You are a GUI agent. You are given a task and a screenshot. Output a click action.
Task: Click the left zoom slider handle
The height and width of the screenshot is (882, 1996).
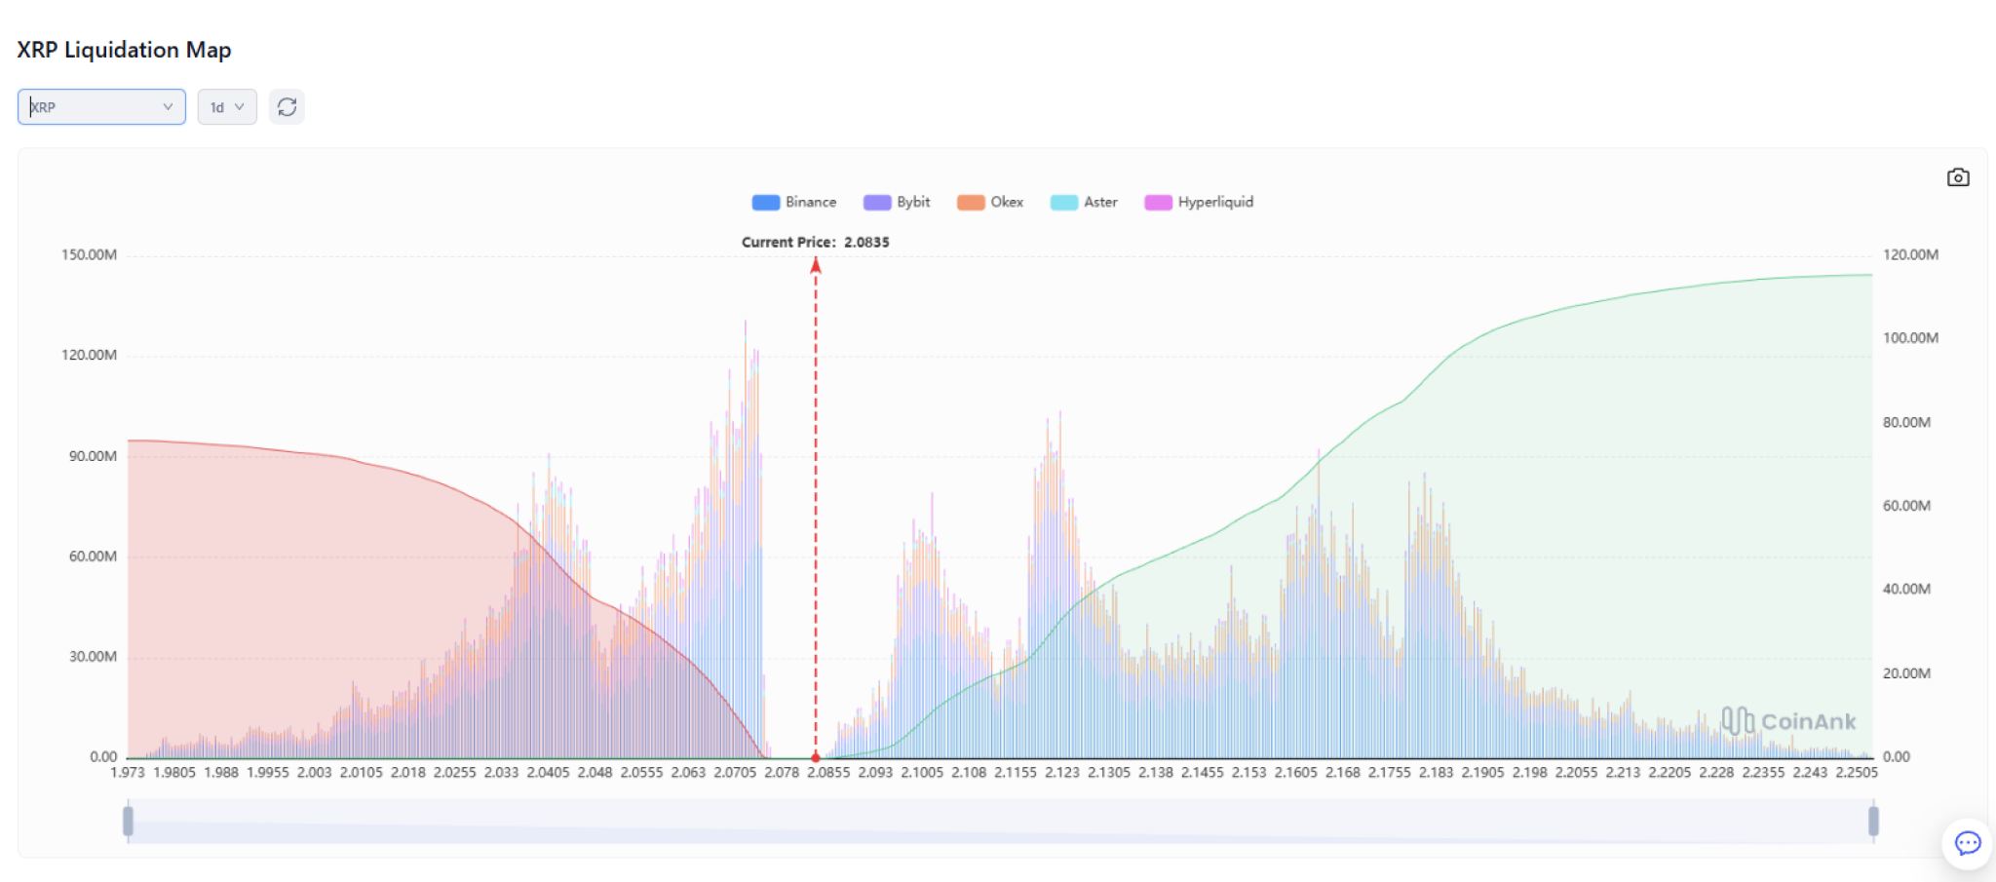128,822
